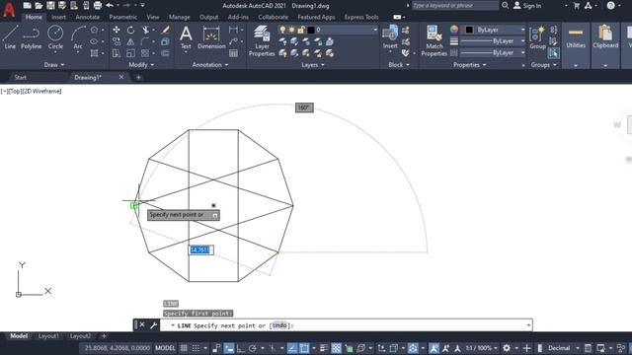Choose the Circle tool

coord(55,37)
